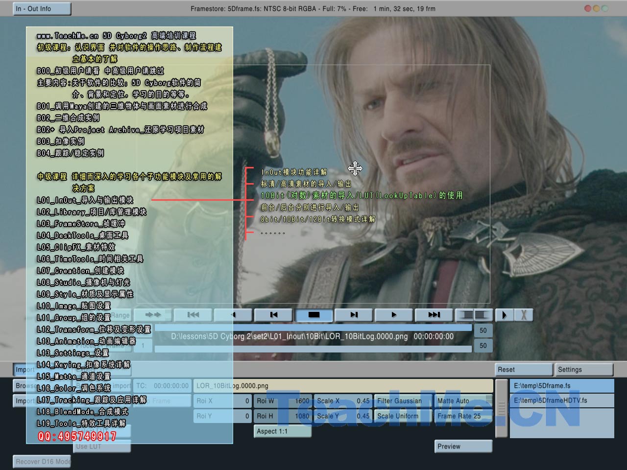Open the Filter Gaussian dropdown
The width and height of the screenshot is (627, 470).
(403, 401)
